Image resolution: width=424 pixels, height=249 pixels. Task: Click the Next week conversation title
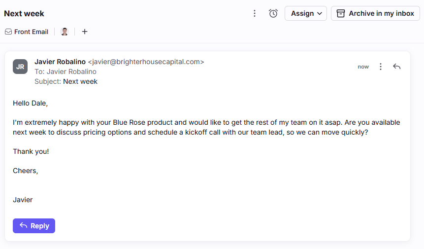point(24,13)
